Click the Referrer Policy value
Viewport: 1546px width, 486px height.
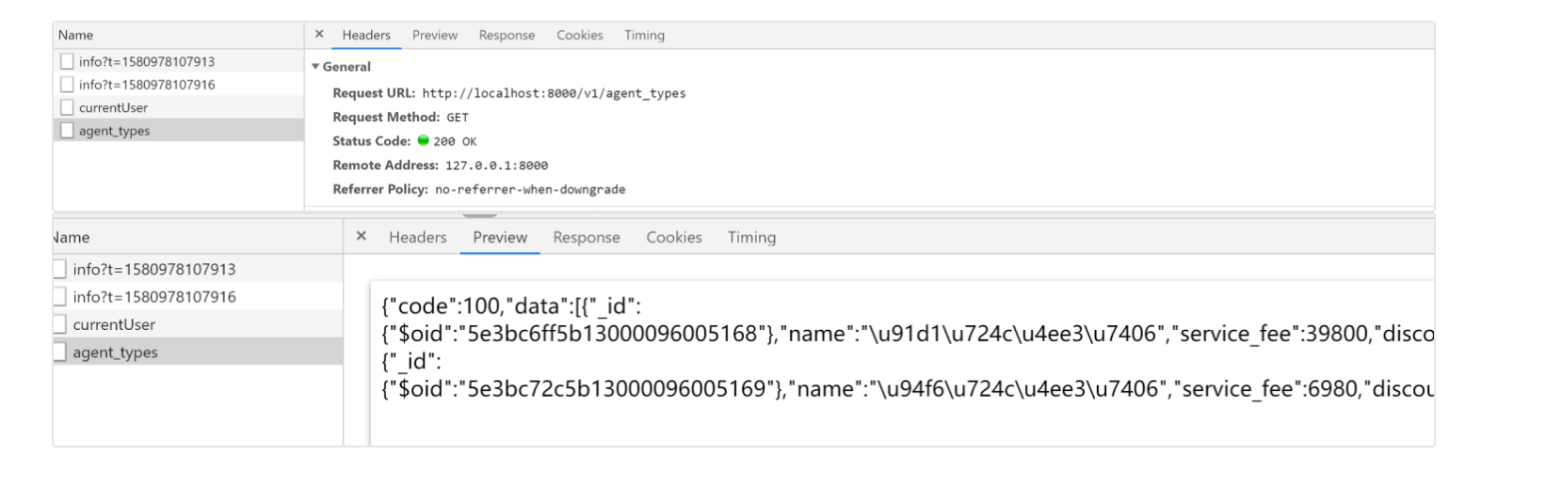click(x=530, y=189)
